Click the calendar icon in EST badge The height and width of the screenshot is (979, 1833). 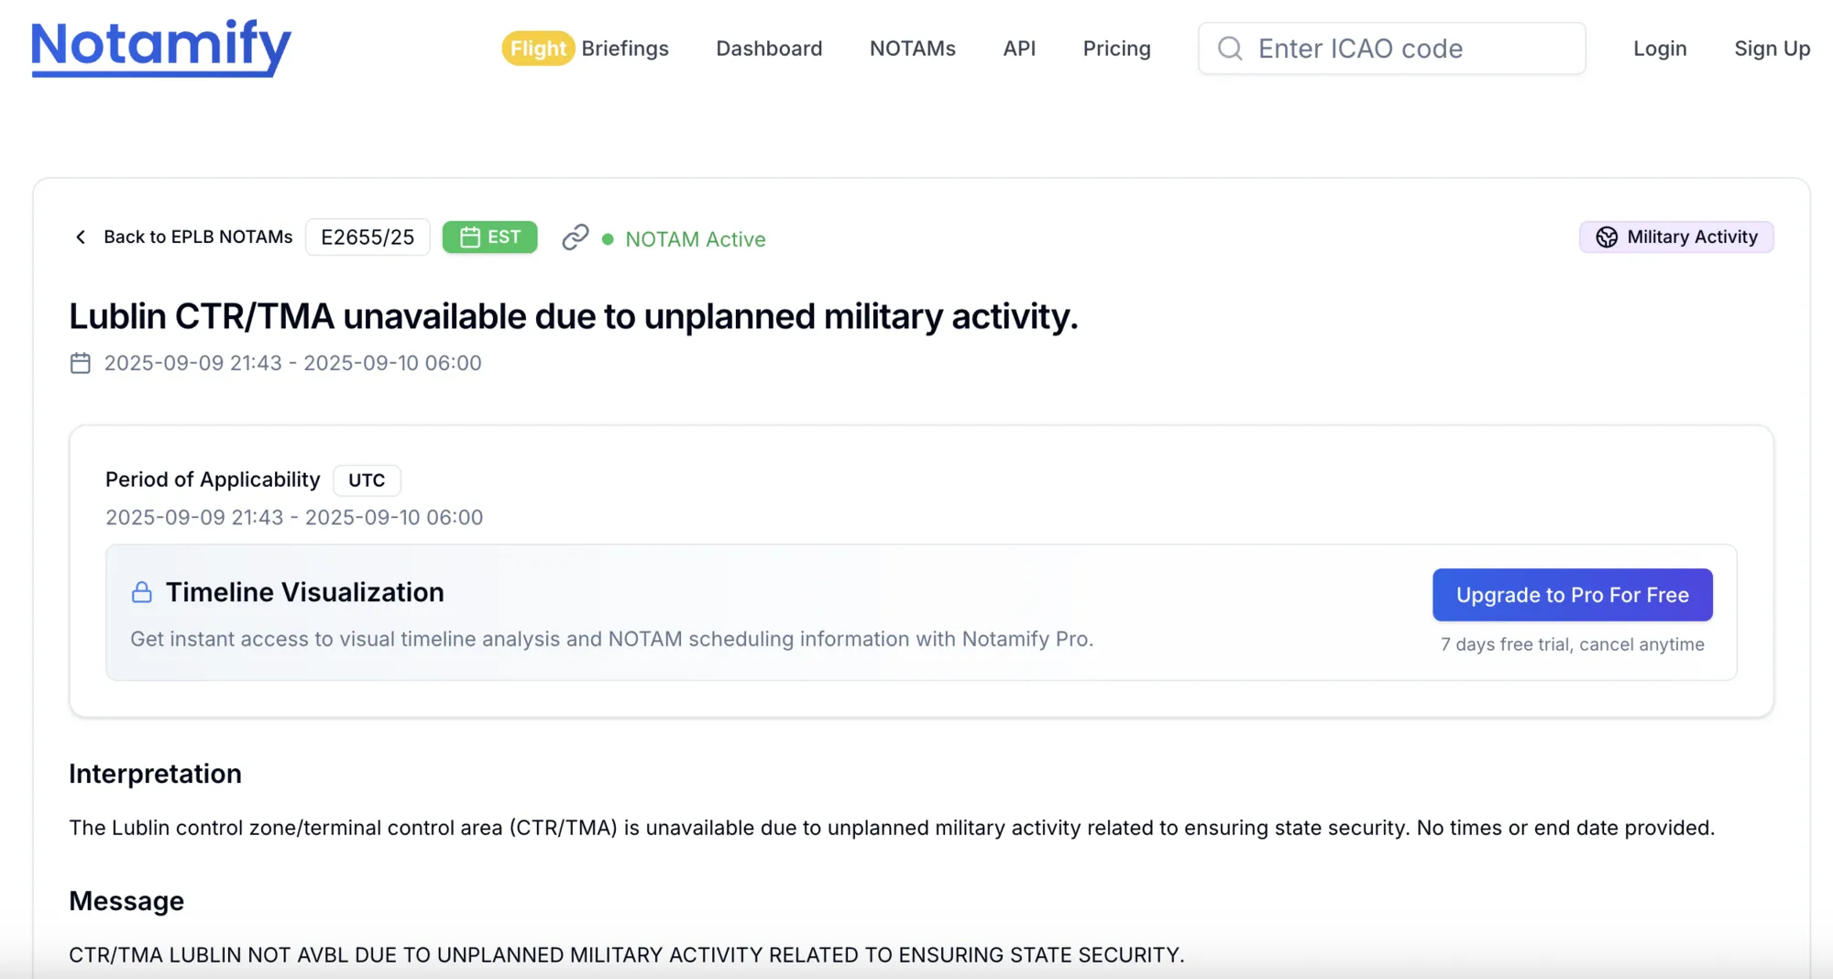click(x=470, y=237)
